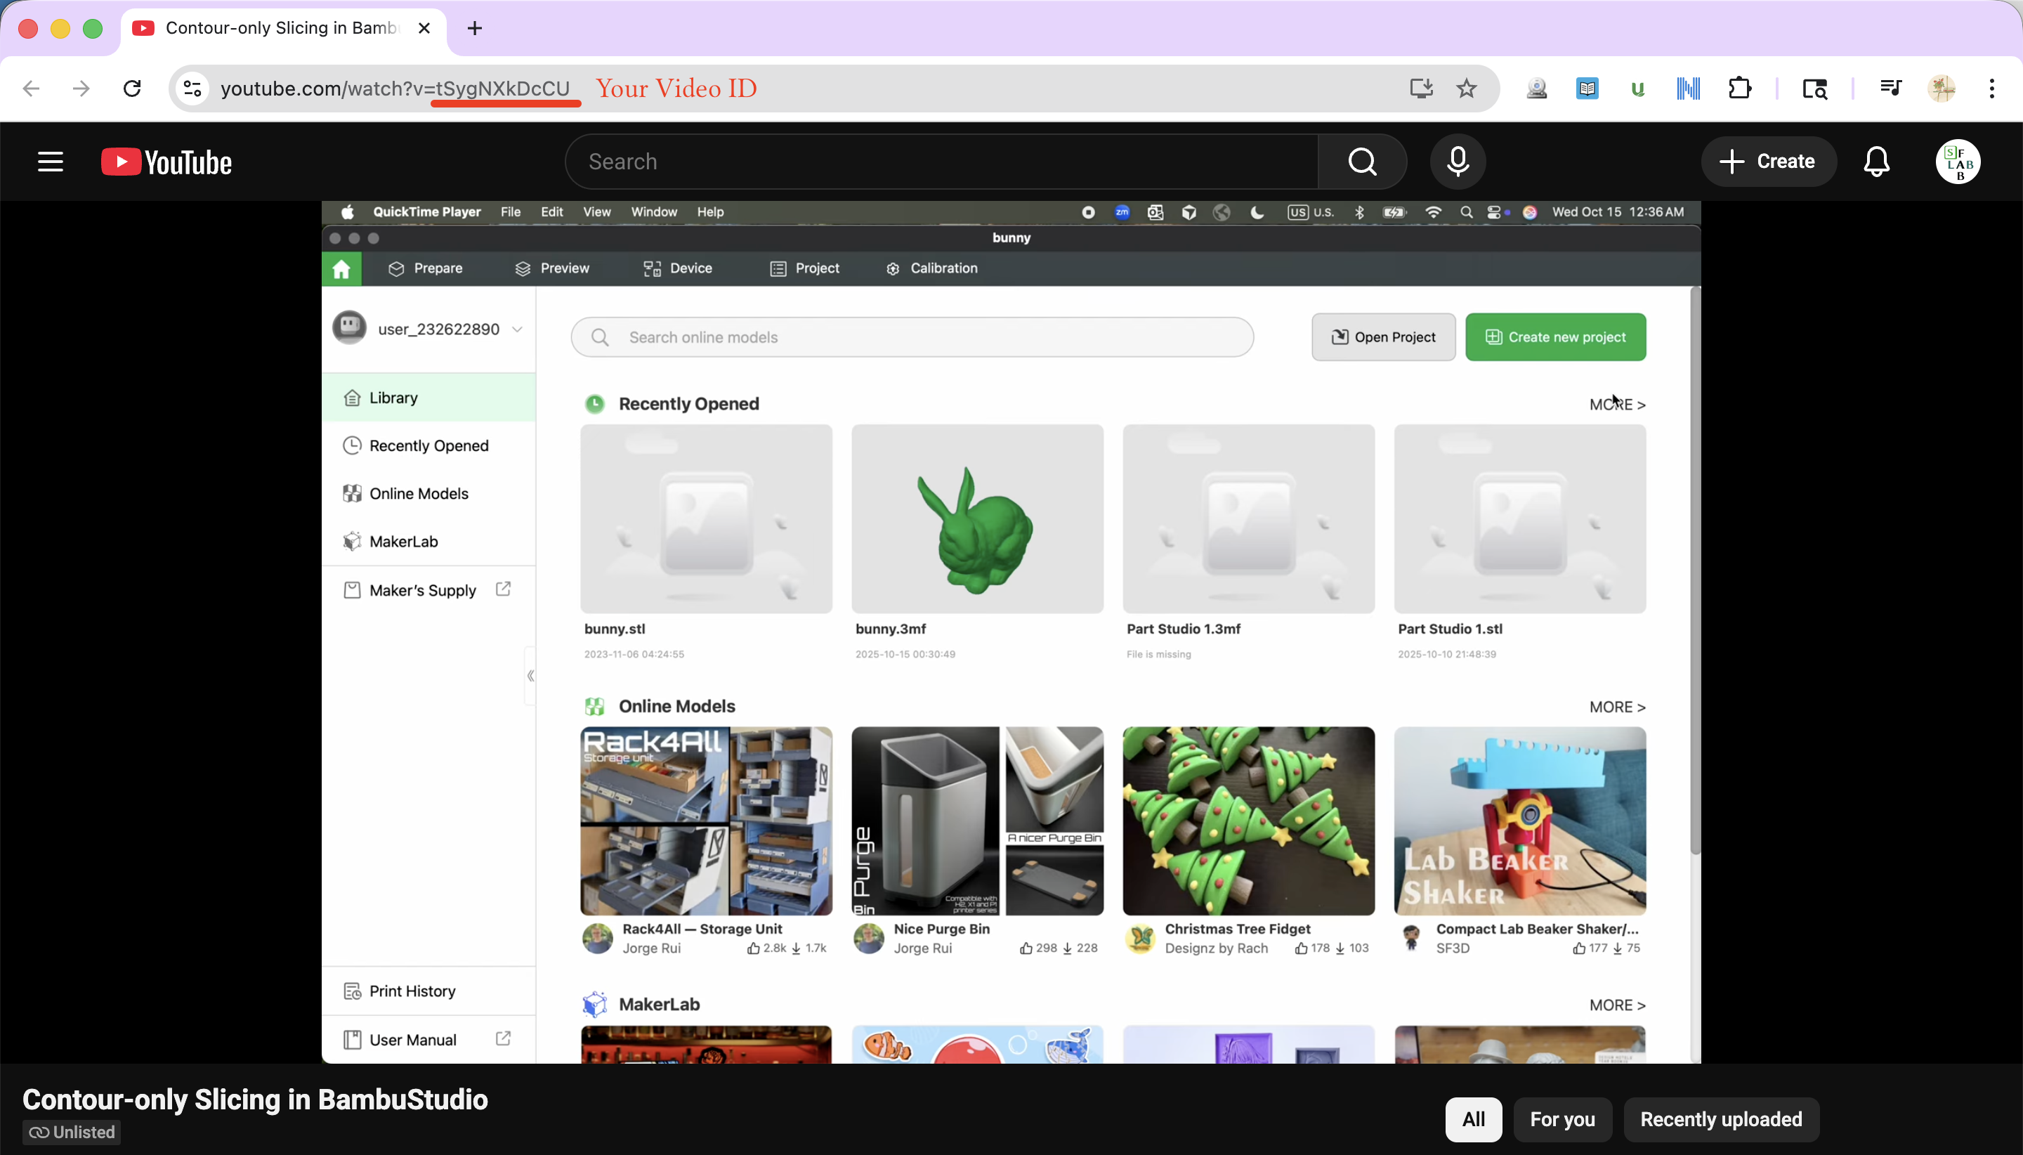Click the YouTube search magnifier button
Viewport: 2023px width, 1155px height.
point(1363,162)
